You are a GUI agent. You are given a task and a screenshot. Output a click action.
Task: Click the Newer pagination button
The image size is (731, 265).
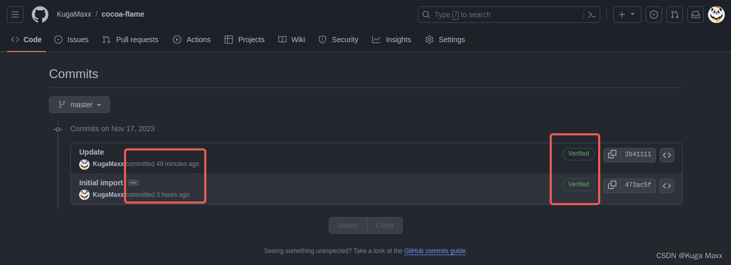pyautogui.click(x=348, y=225)
